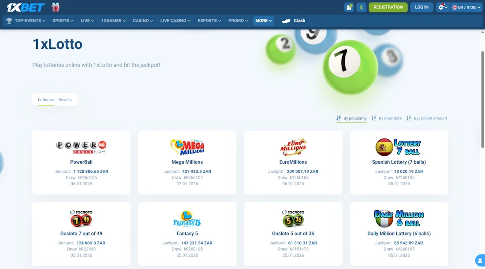
Task: Expand the EN / 01:05 language selector
Action: [x=466, y=7]
